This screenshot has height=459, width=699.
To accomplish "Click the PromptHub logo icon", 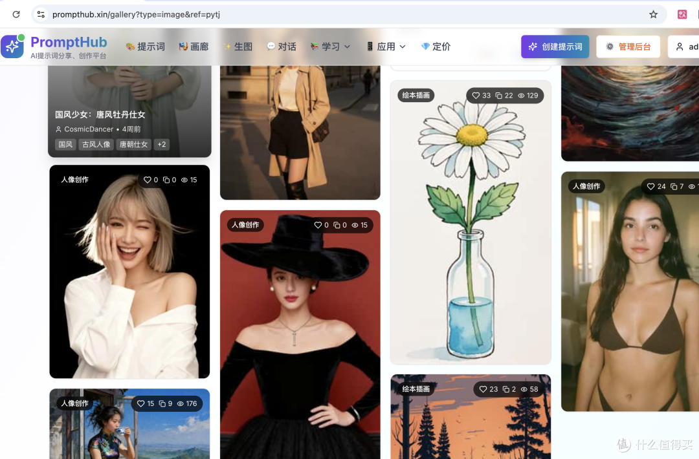I will 12,47.
